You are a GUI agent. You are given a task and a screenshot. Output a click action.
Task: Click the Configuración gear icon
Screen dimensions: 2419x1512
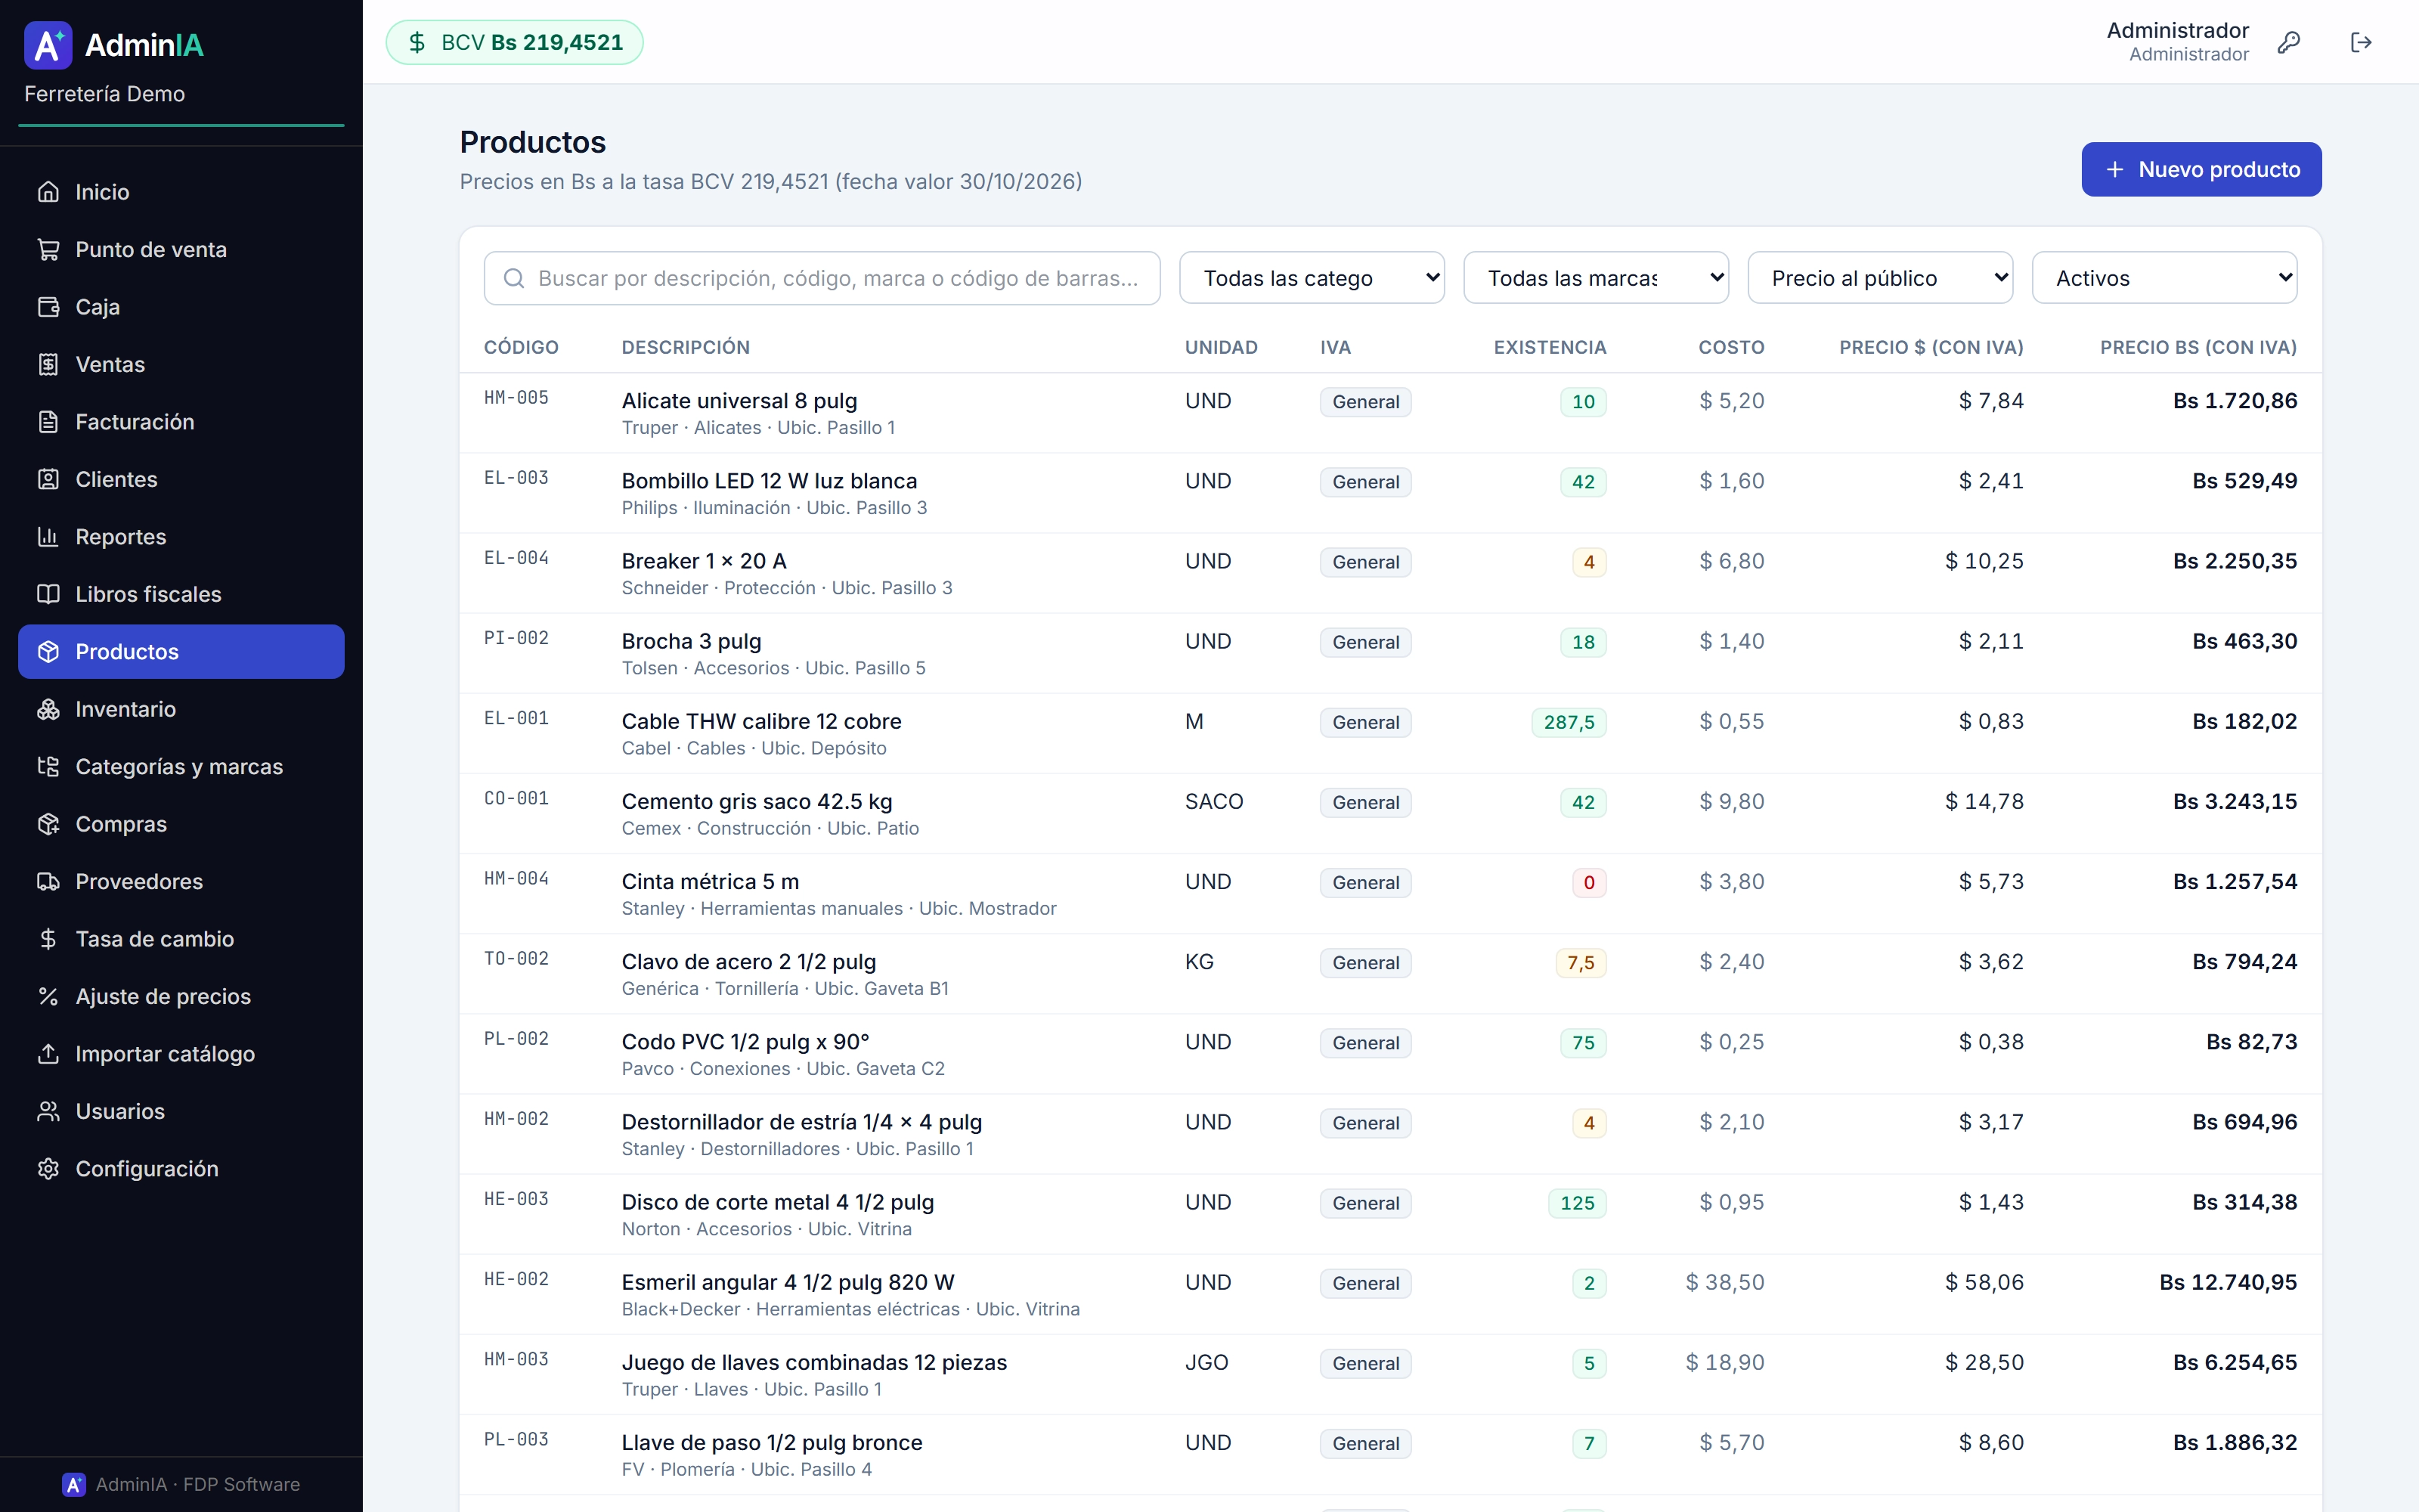(48, 1169)
